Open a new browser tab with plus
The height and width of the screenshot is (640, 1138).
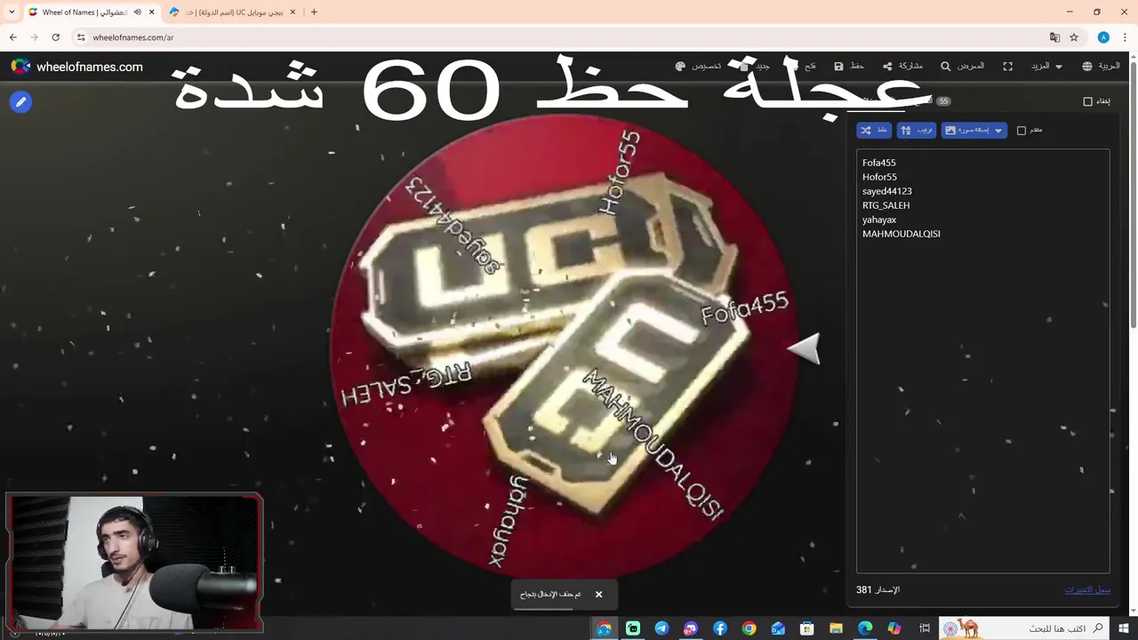click(x=314, y=12)
